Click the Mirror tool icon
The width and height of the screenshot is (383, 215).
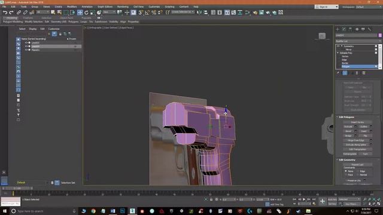[x=199, y=13]
